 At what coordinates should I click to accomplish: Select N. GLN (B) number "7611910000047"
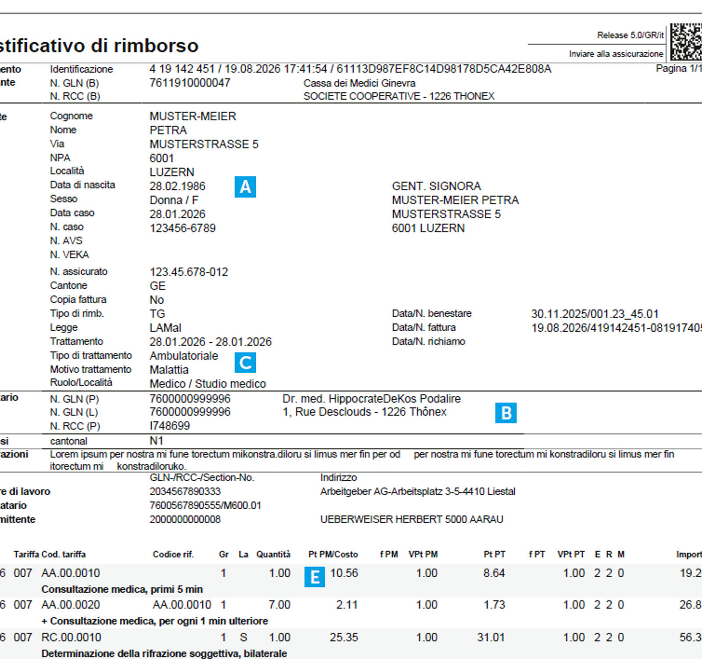190,83
